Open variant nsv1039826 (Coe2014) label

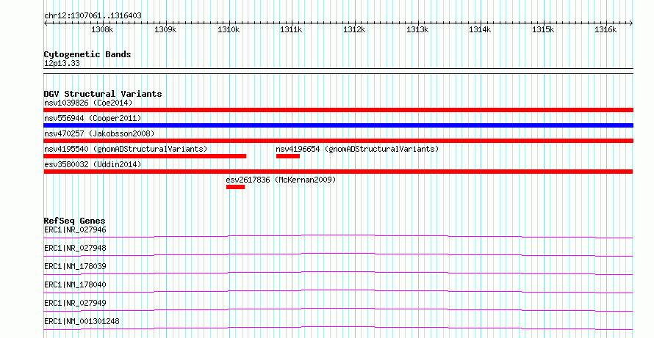pyautogui.click(x=88, y=103)
